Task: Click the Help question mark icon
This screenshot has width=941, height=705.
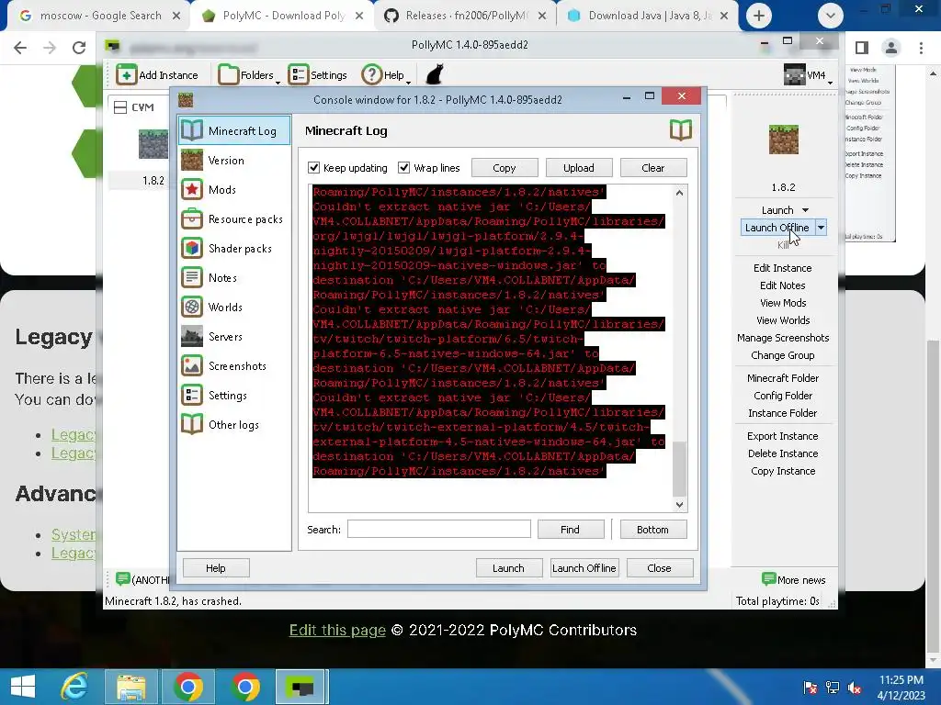Action: pyautogui.click(x=371, y=75)
